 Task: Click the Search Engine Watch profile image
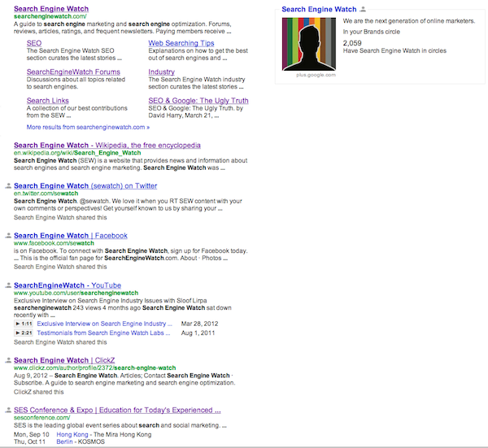(309, 44)
